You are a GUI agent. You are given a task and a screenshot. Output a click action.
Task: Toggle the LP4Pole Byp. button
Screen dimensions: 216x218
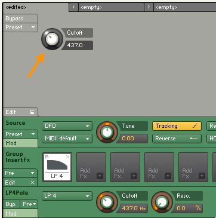pos(12,204)
